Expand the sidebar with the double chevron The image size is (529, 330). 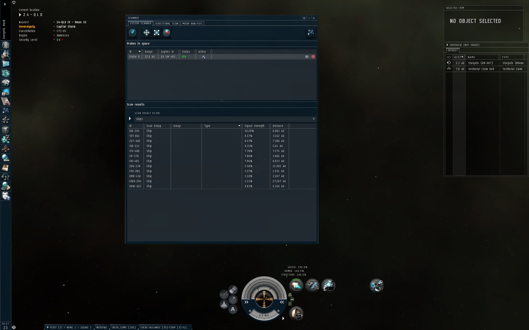click(5, 4)
